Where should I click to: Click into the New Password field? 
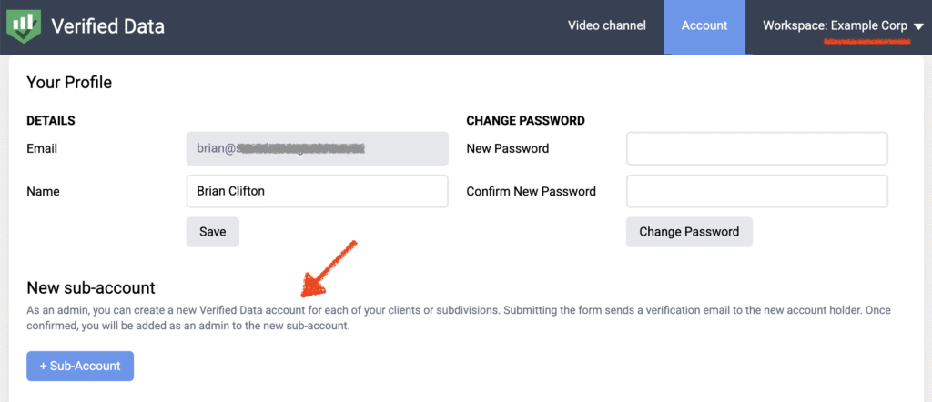[756, 148]
